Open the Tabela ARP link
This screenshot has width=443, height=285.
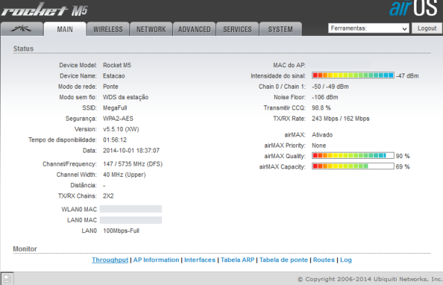237,260
